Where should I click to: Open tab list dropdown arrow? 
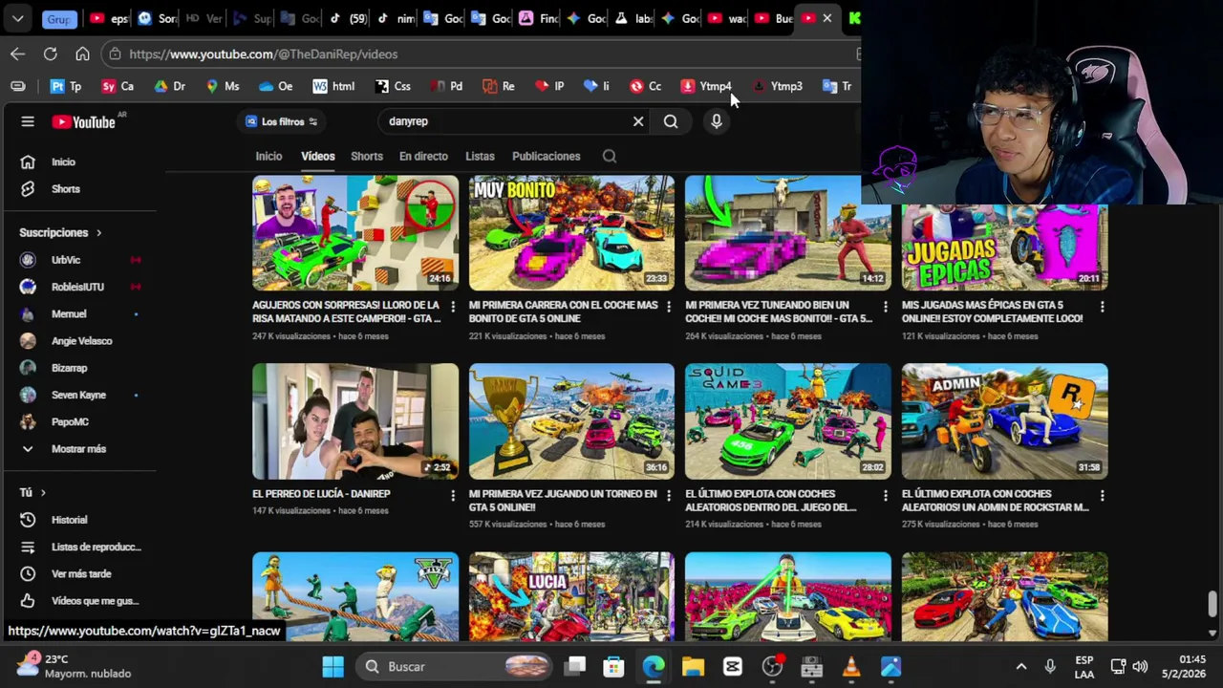tap(17, 18)
